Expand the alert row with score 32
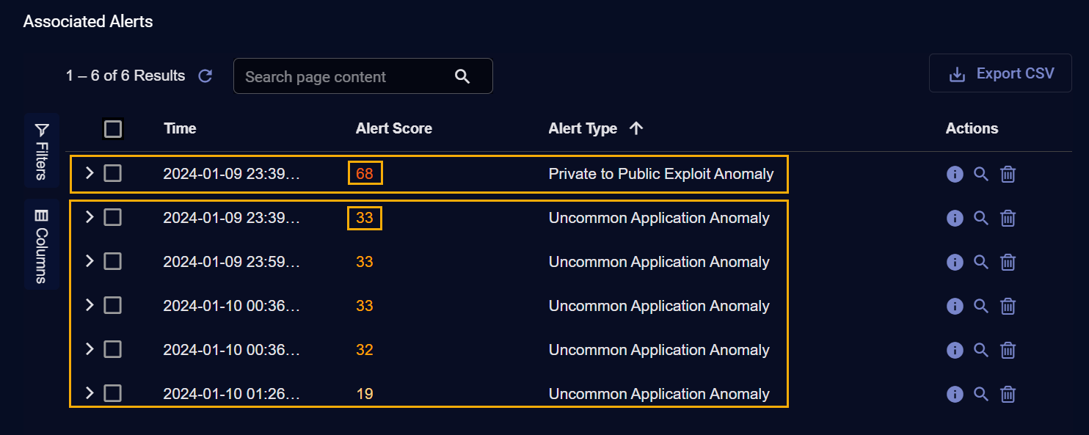Image resolution: width=1089 pixels, height=435 pixels. [x=90, y=349]
